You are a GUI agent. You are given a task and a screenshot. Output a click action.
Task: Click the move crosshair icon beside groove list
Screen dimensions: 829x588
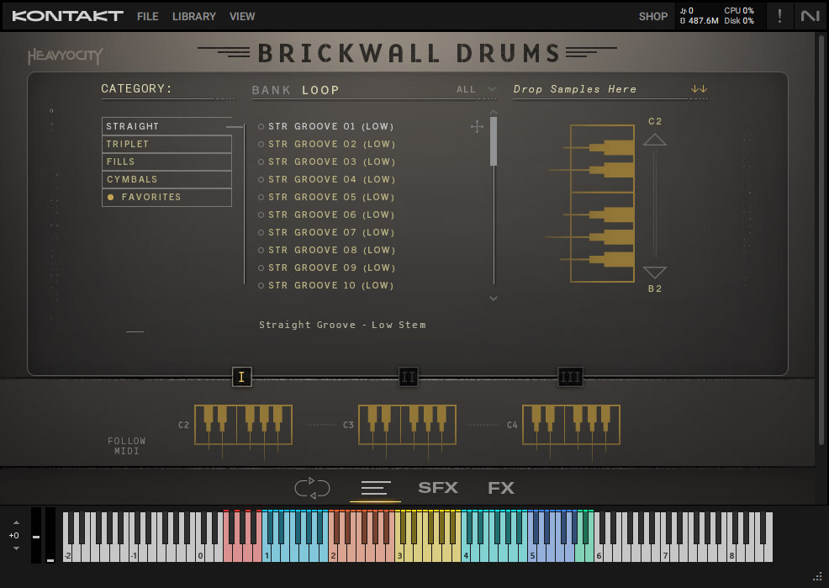point(477,126)
